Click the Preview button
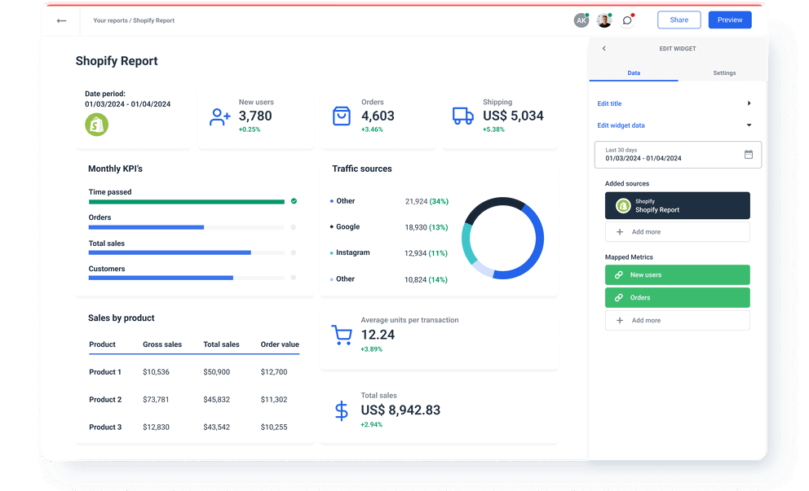The image size is (809, 491). (729, 20)
